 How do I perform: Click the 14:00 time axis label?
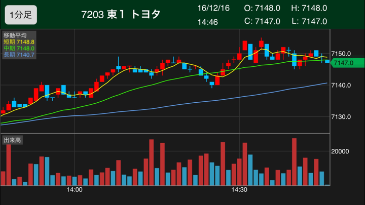coord(75,190)
